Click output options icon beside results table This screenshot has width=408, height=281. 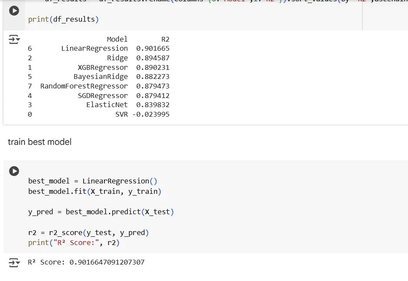point(14,40)
